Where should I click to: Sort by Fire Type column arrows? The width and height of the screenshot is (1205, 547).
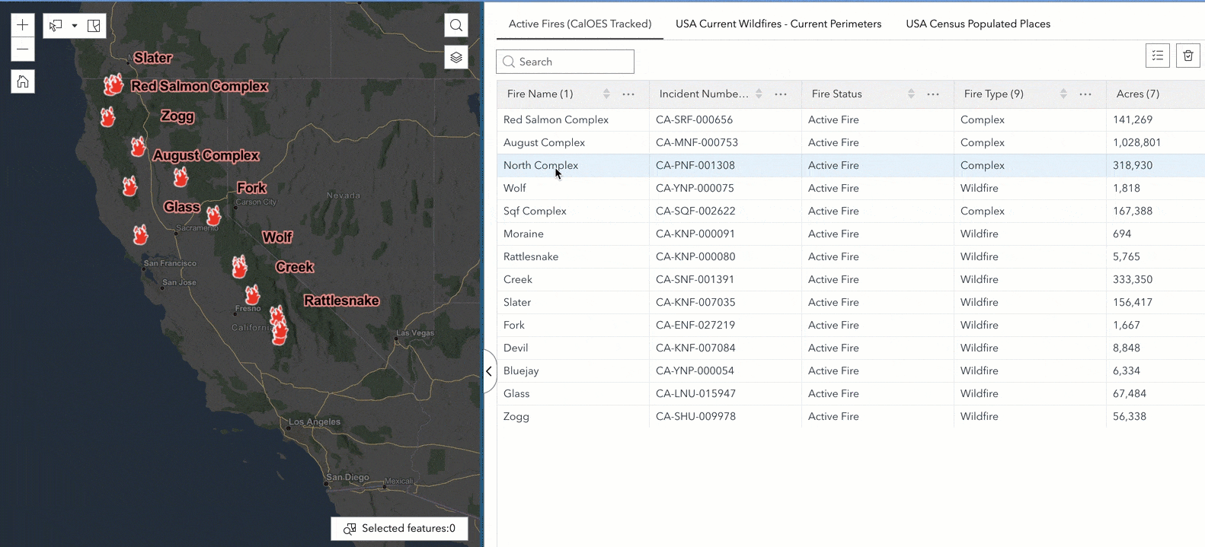pyautogui.click(x=1063, y=94)
